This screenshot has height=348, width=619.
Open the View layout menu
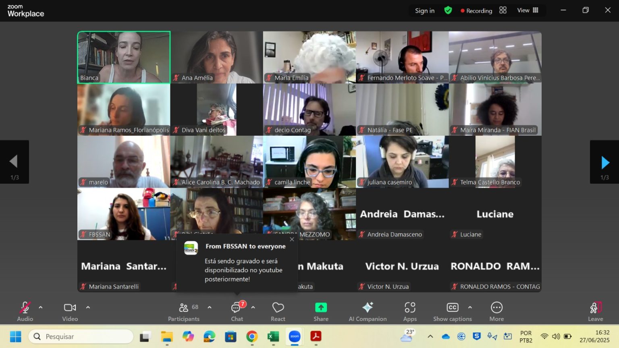tap(528, 10)
